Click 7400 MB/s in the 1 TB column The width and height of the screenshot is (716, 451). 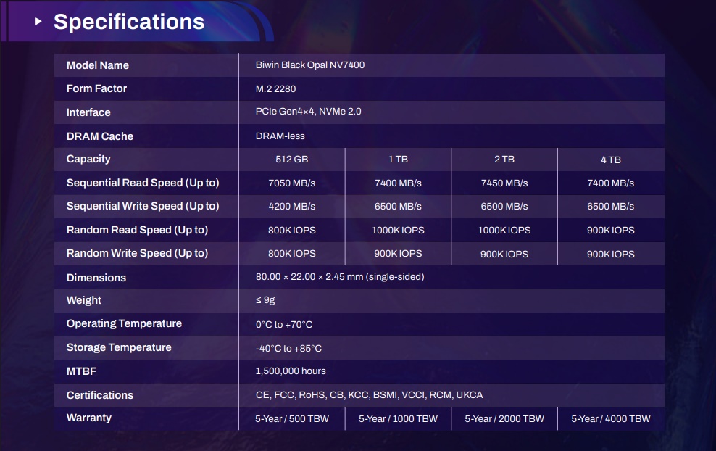point(398,183)
